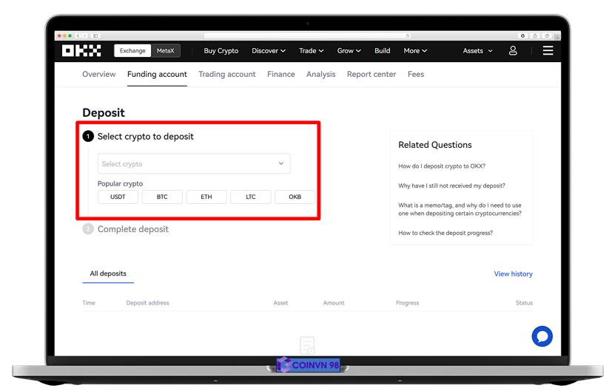Click the browser share icon

pyautogui.click(x=535, y=35)
